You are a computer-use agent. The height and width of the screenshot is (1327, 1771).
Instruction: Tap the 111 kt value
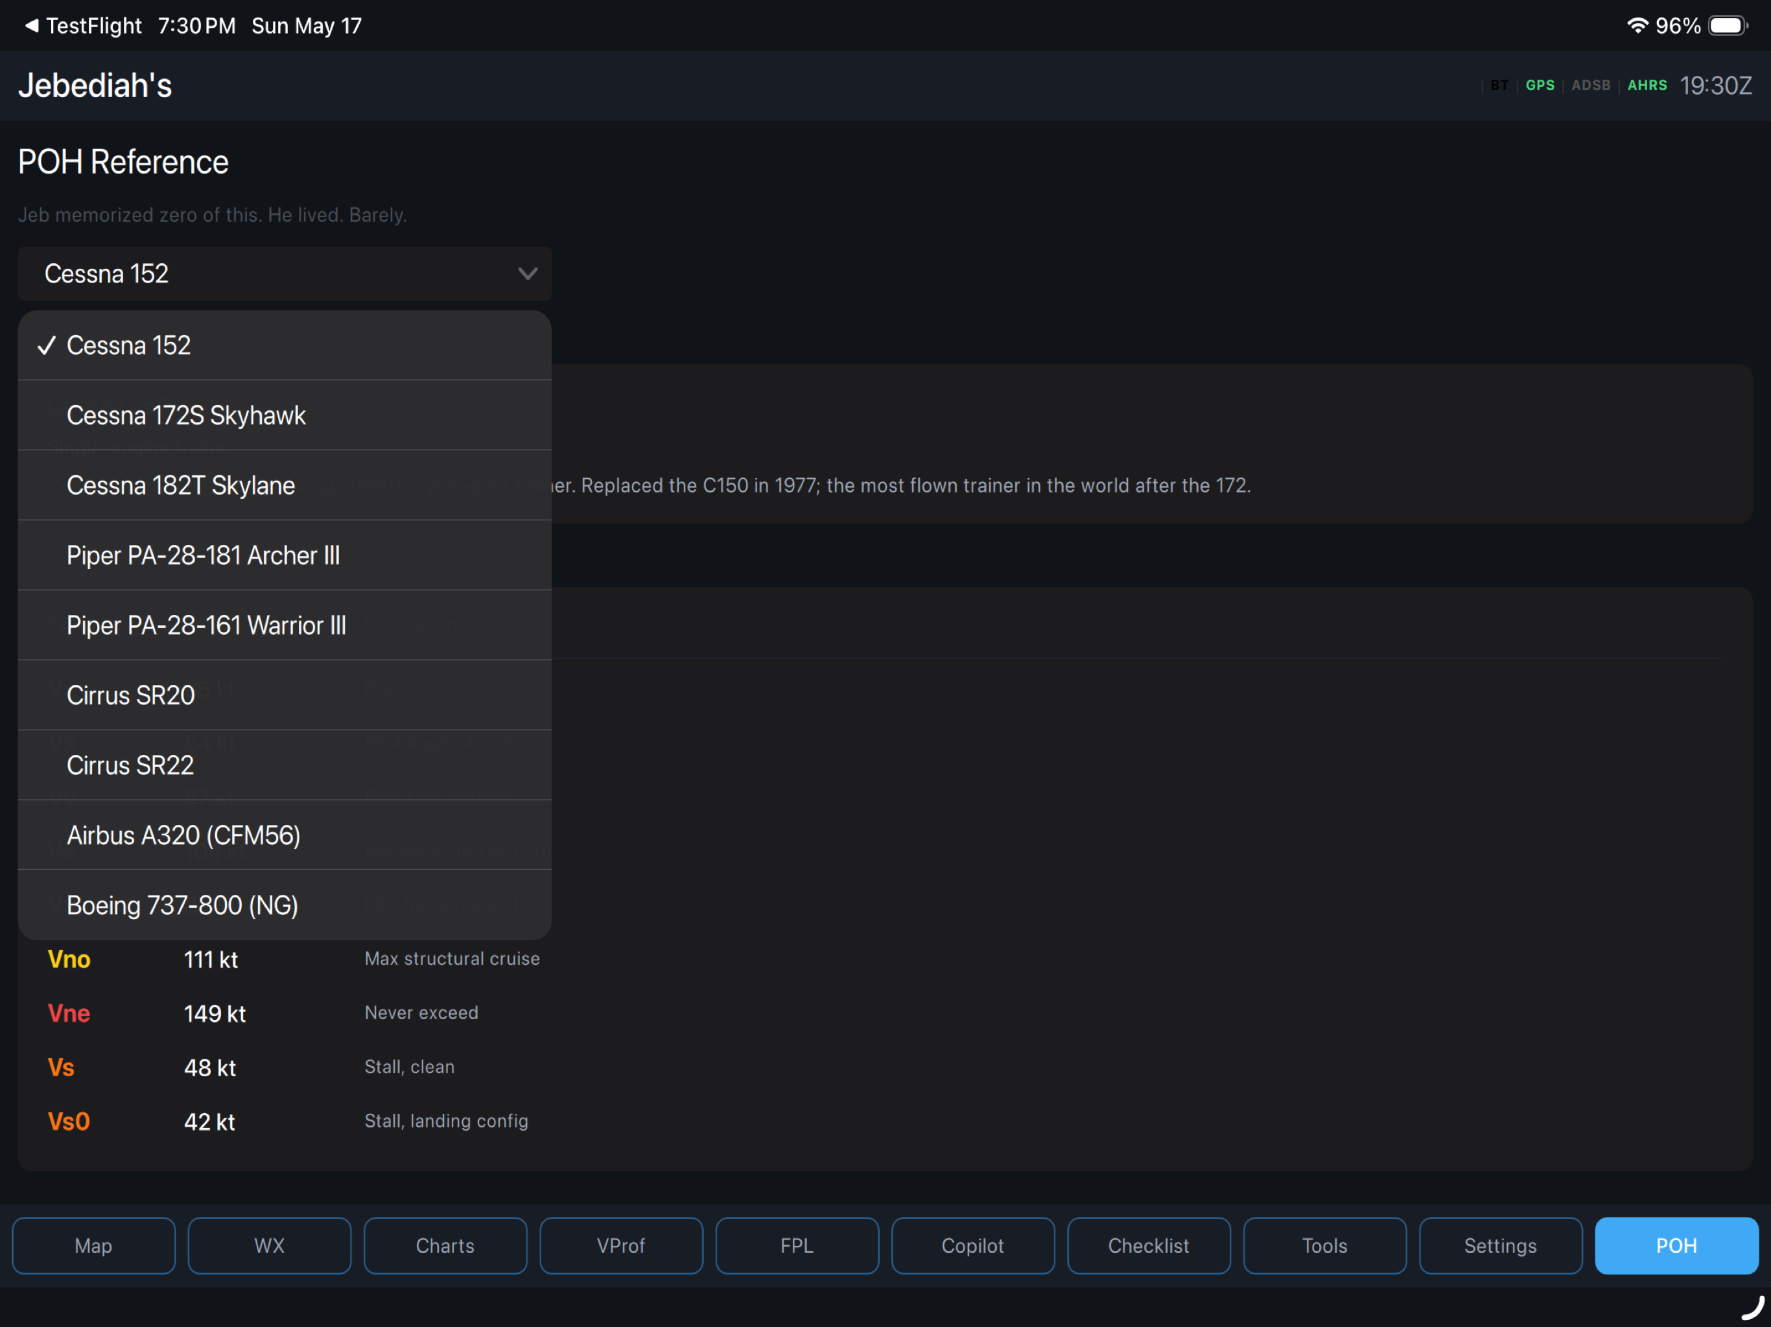211,960
